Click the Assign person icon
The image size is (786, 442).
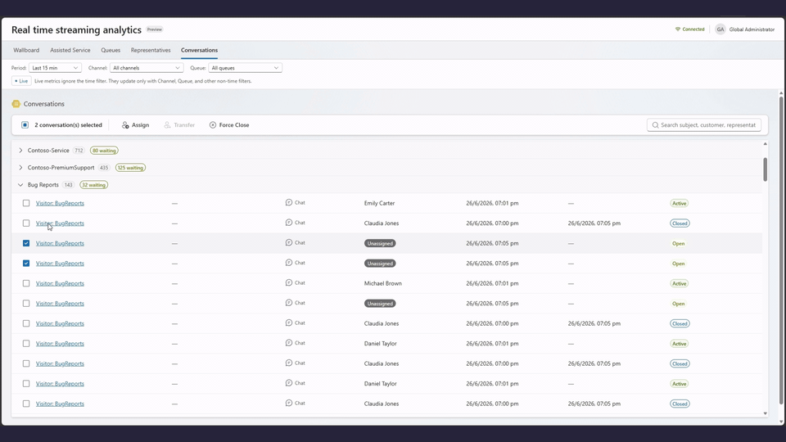(125, 124)
